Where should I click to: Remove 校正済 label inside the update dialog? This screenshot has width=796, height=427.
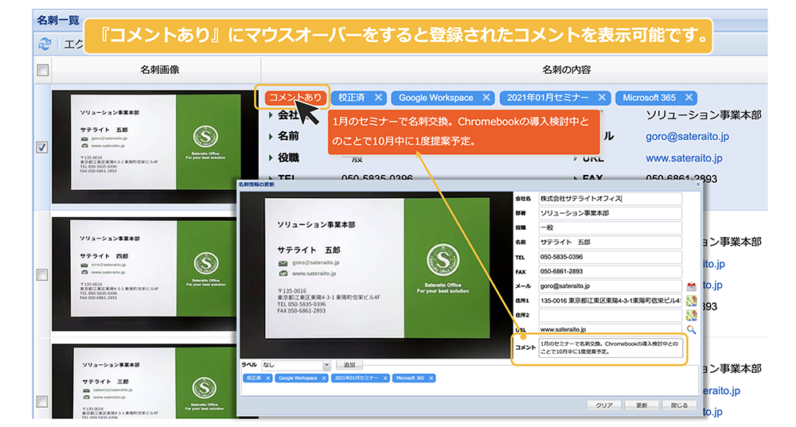(268, 378)
